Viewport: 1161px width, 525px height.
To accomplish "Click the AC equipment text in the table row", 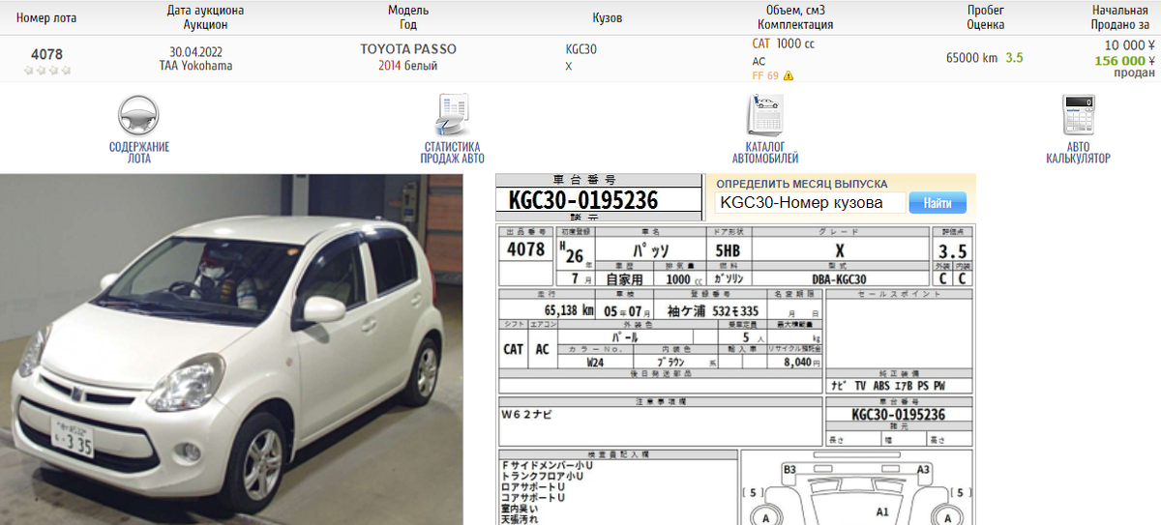I will [x=759, y=61].
